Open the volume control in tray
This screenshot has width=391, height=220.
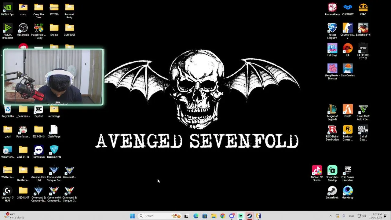tap(364, 216)
